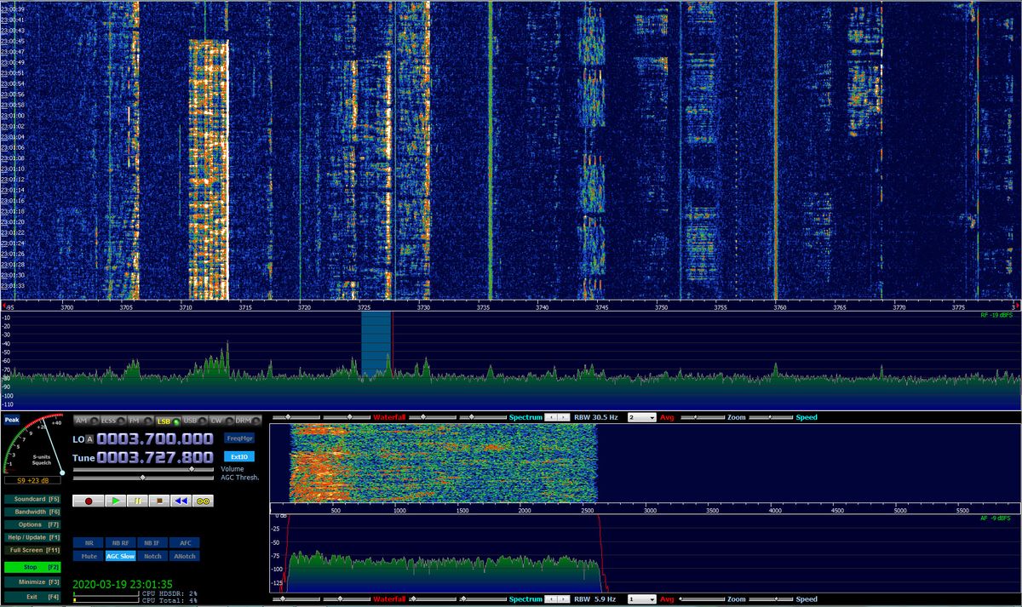Open the Avg dropdown showing 1

pyautogui.click(x=641, y=599)
